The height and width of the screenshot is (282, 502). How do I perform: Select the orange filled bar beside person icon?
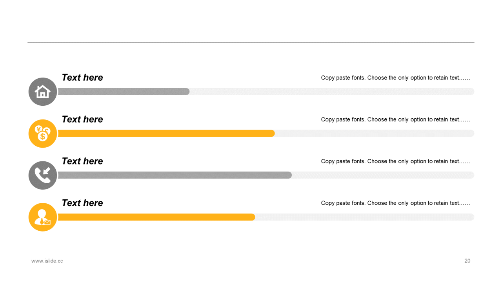(156, 217)
